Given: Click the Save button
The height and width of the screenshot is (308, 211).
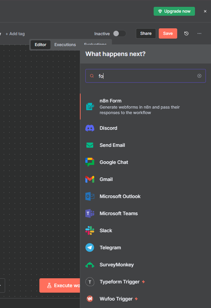Looking at the screenshot, I should point(168,33).
